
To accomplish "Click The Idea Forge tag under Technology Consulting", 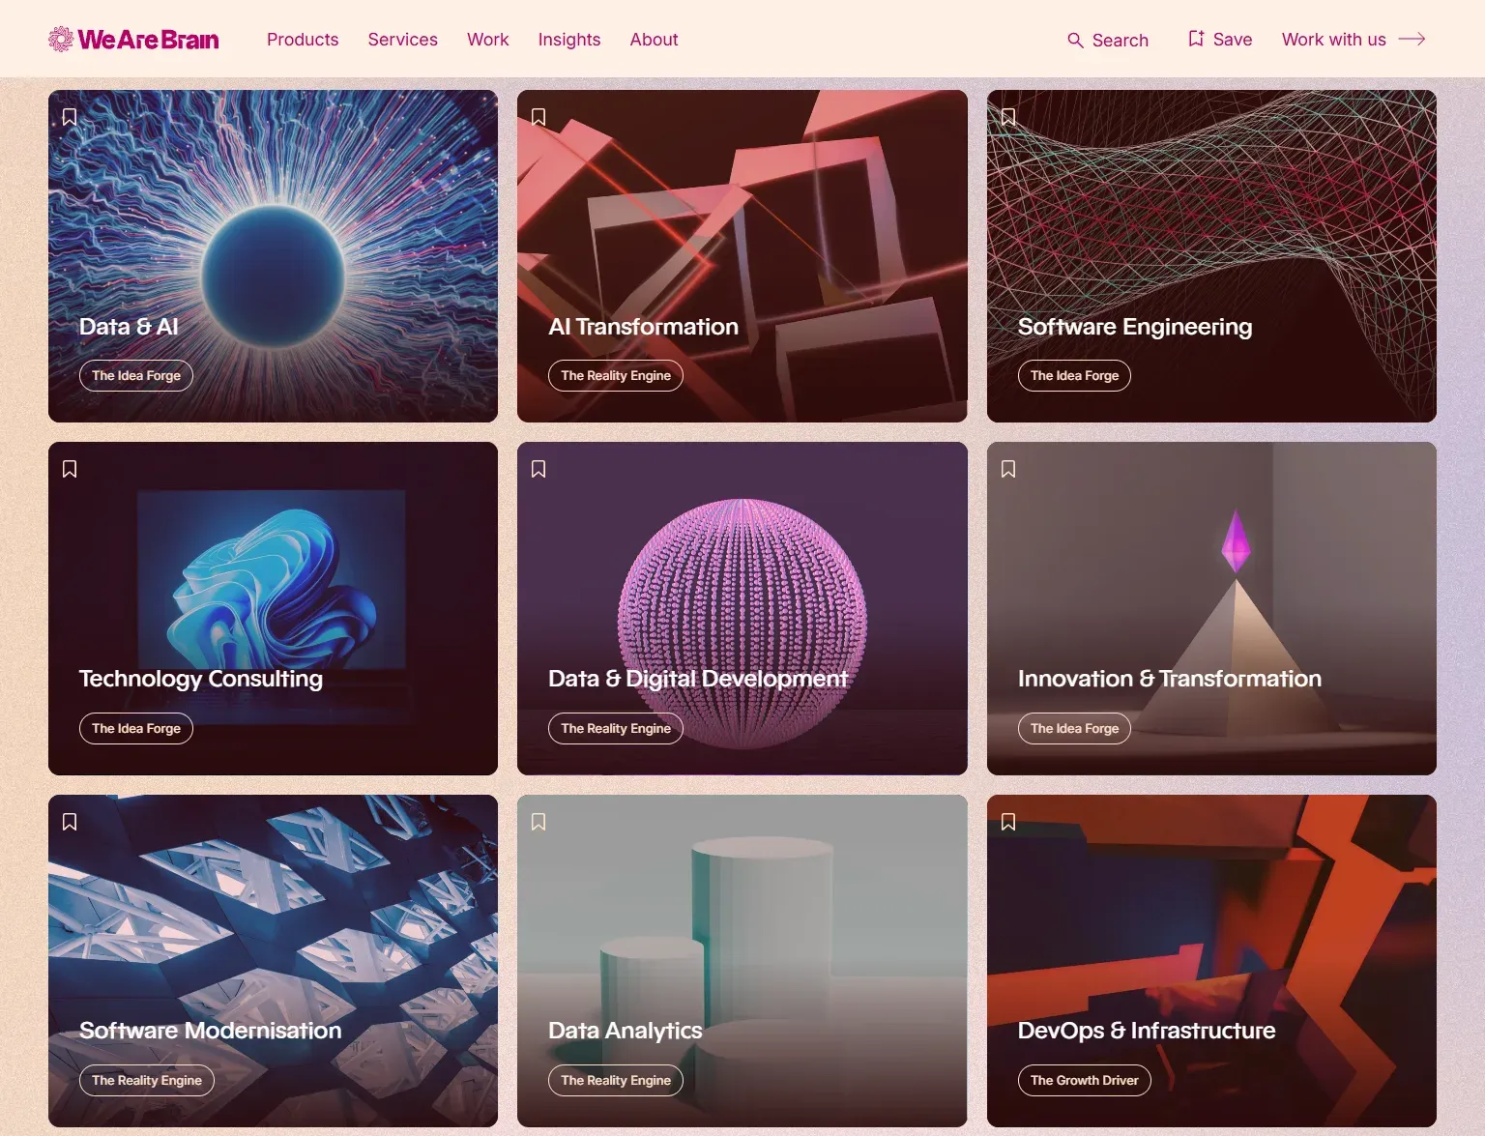I will pos(136,728).
